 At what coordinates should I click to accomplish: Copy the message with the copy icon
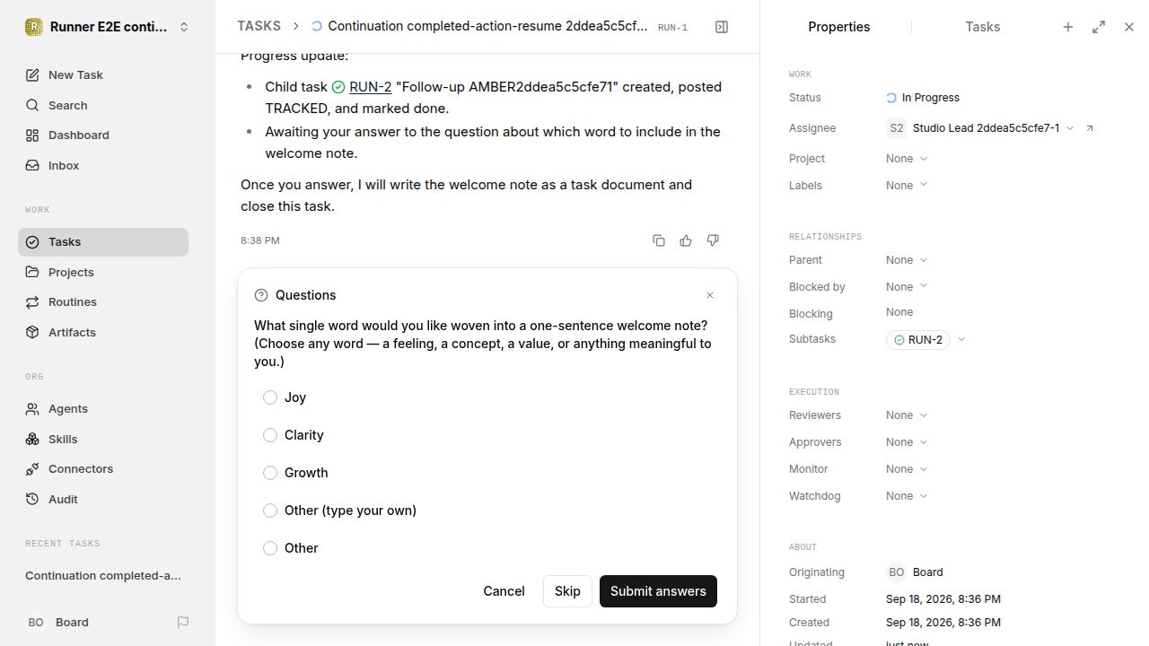tap(659, 240)
